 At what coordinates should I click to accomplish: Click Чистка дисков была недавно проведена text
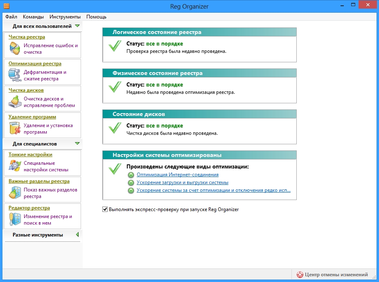[x=172, y=133]
